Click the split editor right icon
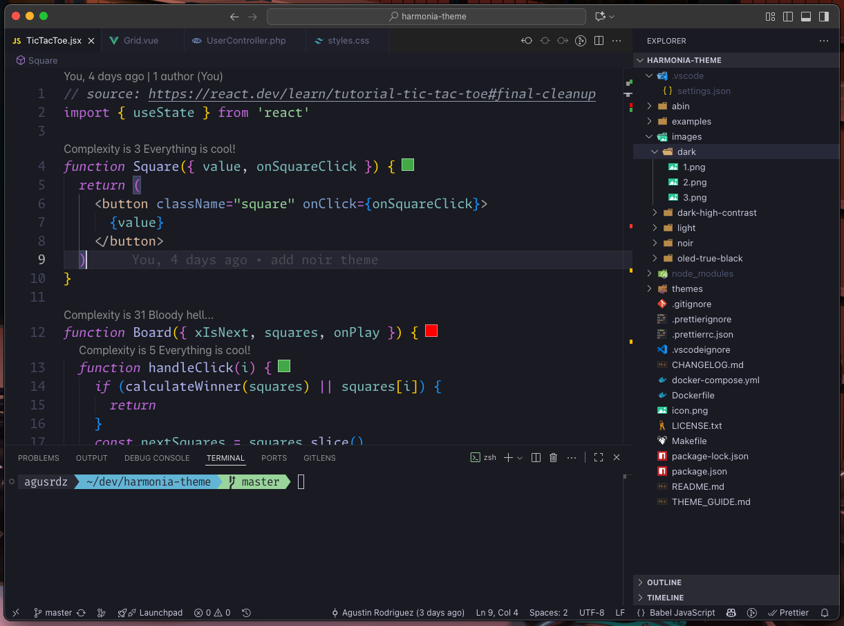The height and width of the screenshot is (626, 844). point(599,41)
